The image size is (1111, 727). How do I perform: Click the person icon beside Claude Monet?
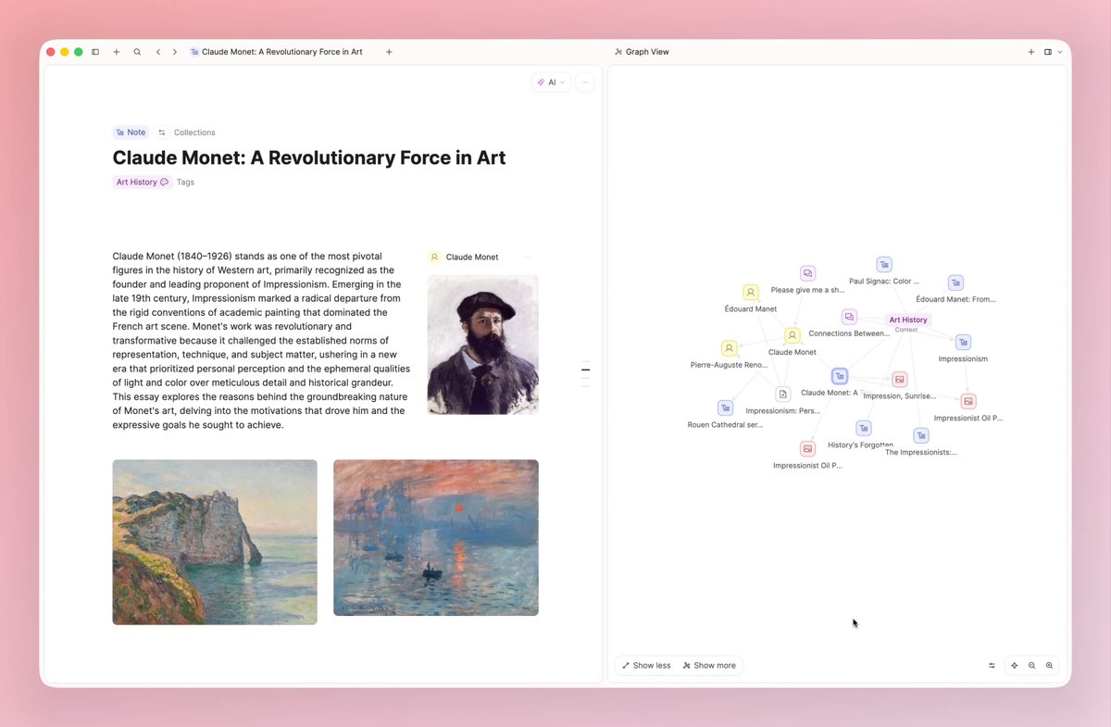tap(434, 257)
